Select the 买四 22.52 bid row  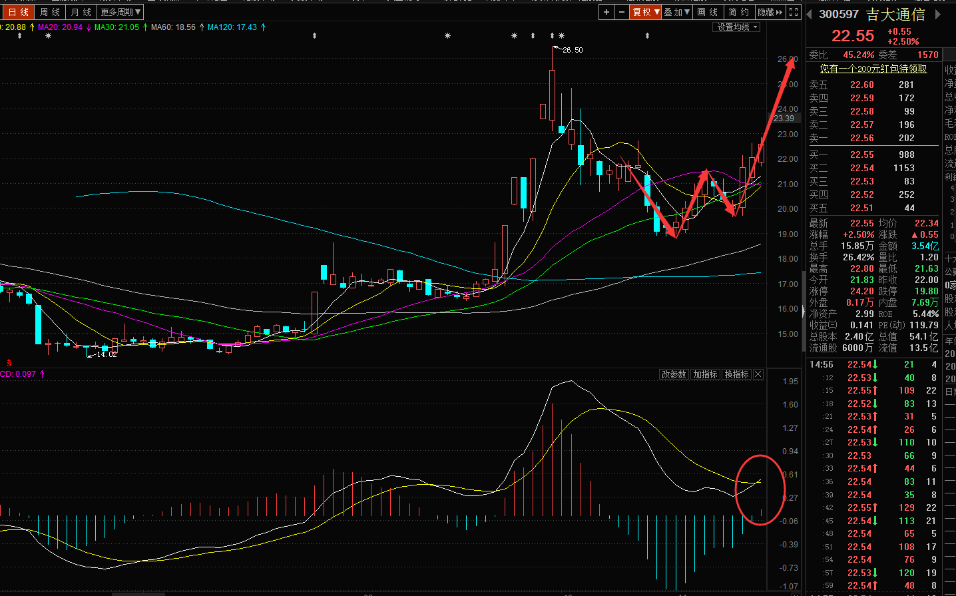[x=873, y=194]
